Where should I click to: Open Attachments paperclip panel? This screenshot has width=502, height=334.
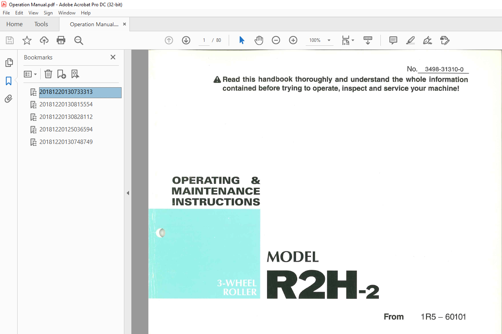coord(9,99)
